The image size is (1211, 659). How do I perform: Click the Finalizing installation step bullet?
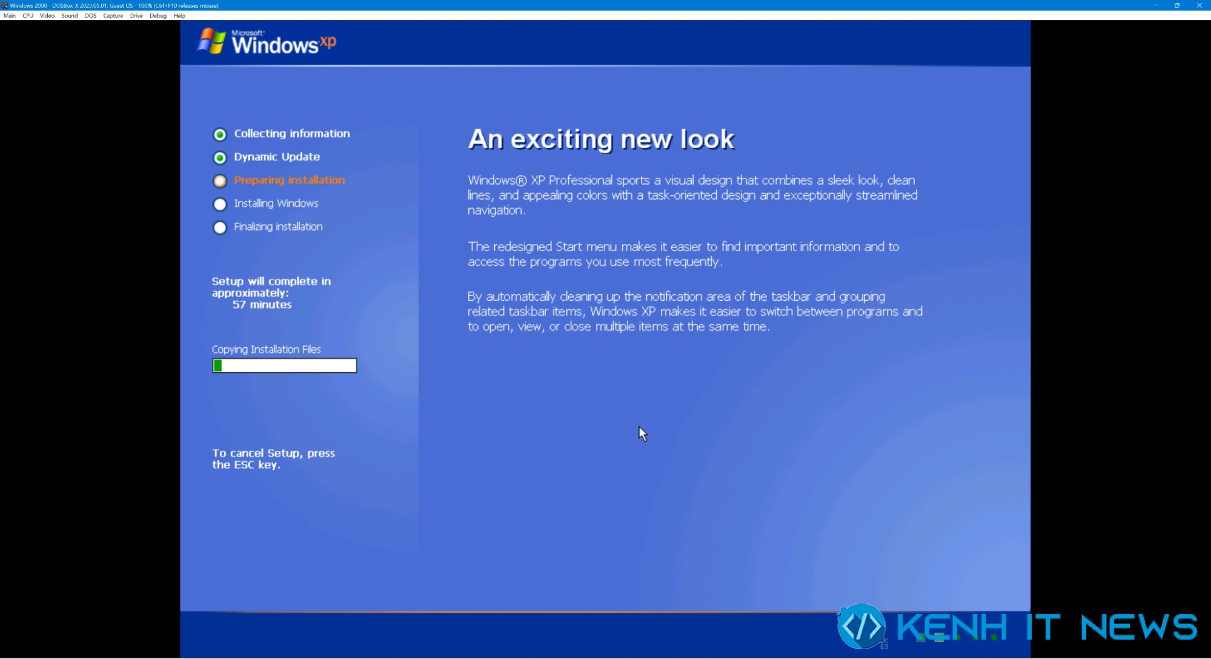tap(220, 228)
